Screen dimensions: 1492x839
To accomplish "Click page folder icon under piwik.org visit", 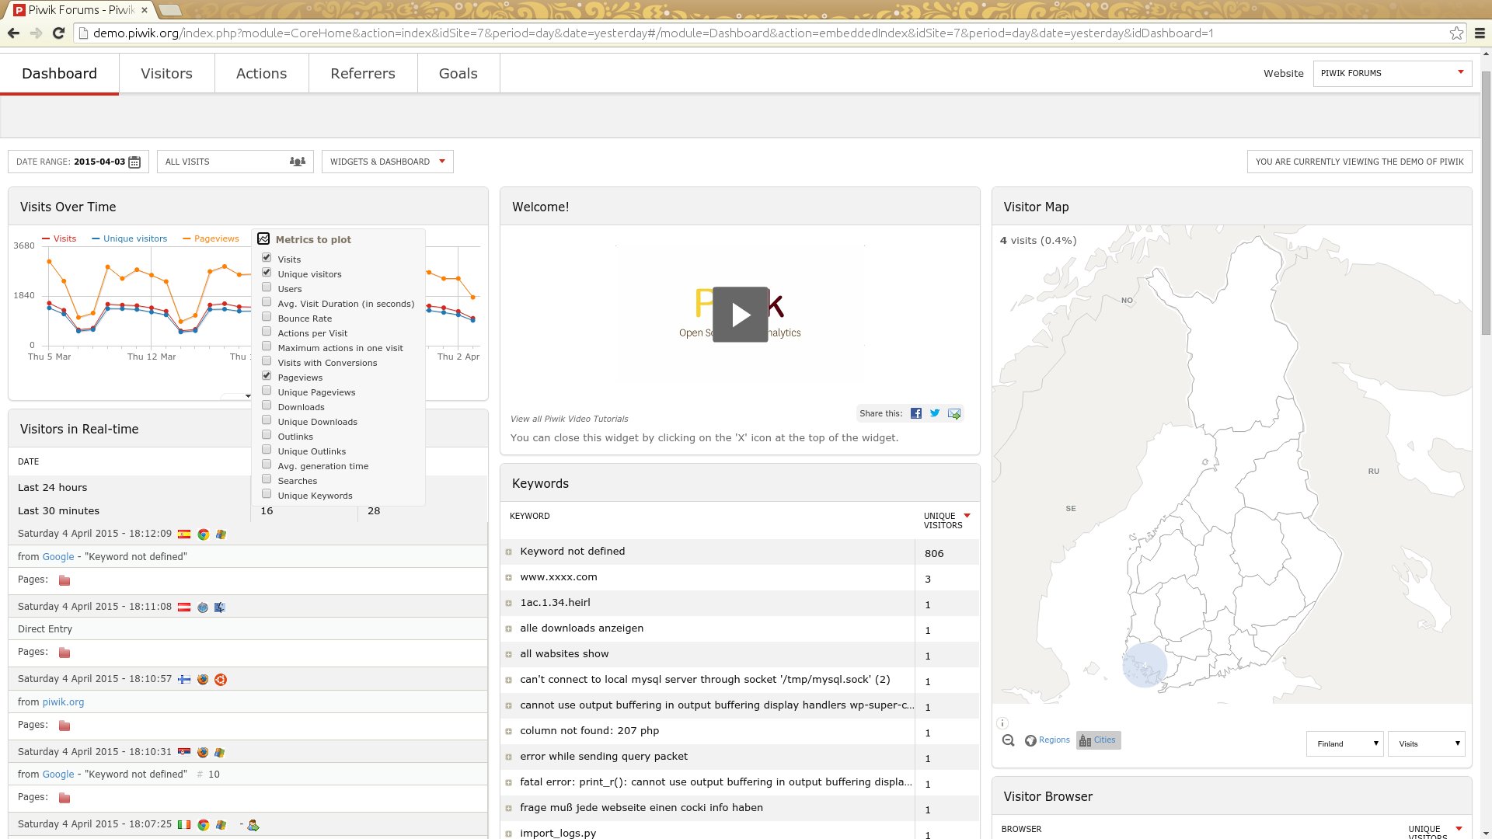I will (x=64, y=726).
